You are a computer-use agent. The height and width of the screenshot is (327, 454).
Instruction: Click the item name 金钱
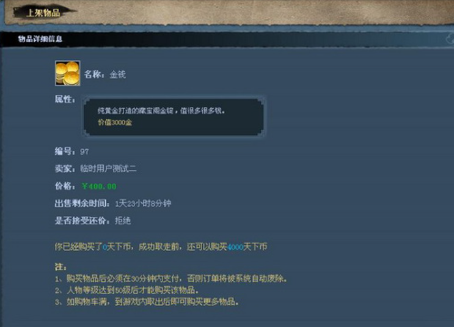[x=117, y=75]
